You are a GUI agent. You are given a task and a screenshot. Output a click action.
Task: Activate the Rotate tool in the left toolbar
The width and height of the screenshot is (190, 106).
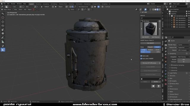click(x=3, y=26)
